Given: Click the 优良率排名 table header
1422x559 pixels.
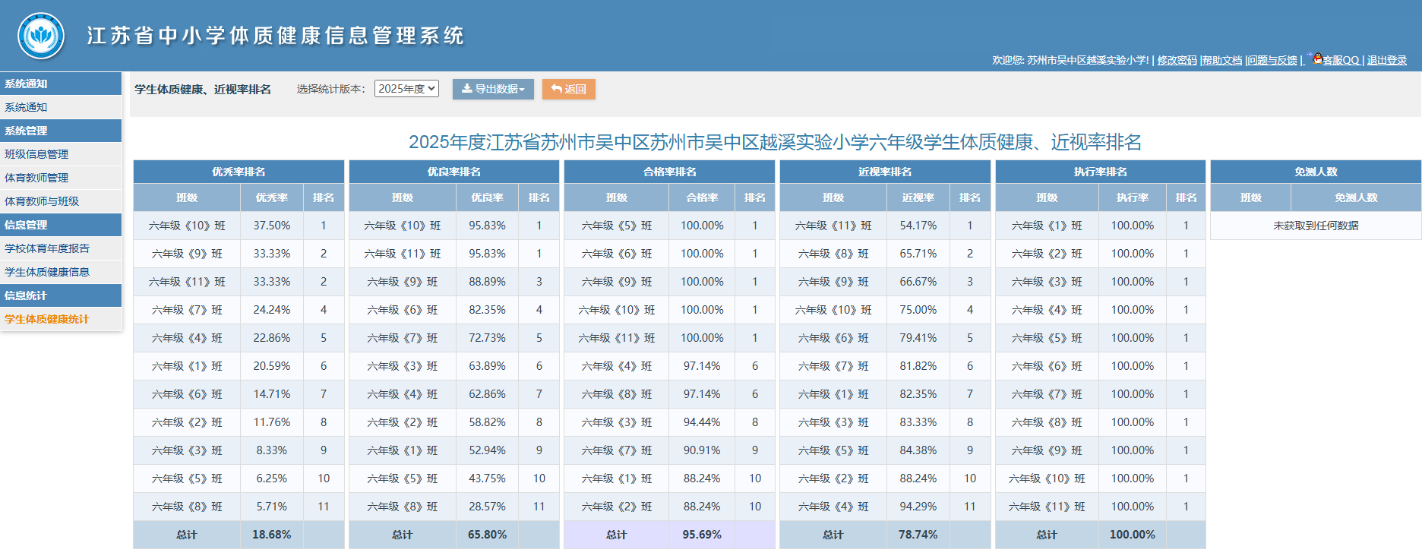Looking at the screenshot, I should point(454,172).
